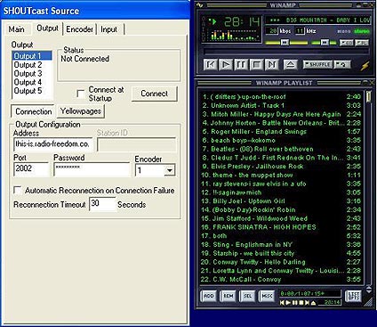Toggle the Winamp playlist window button
377x327 pixels.
[361, 43]
